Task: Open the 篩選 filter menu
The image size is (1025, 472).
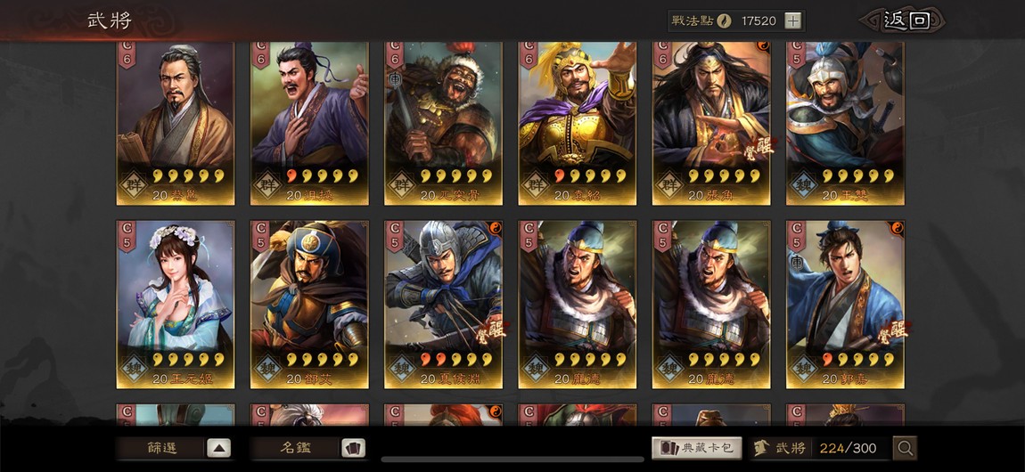Action: click(162, 448)
